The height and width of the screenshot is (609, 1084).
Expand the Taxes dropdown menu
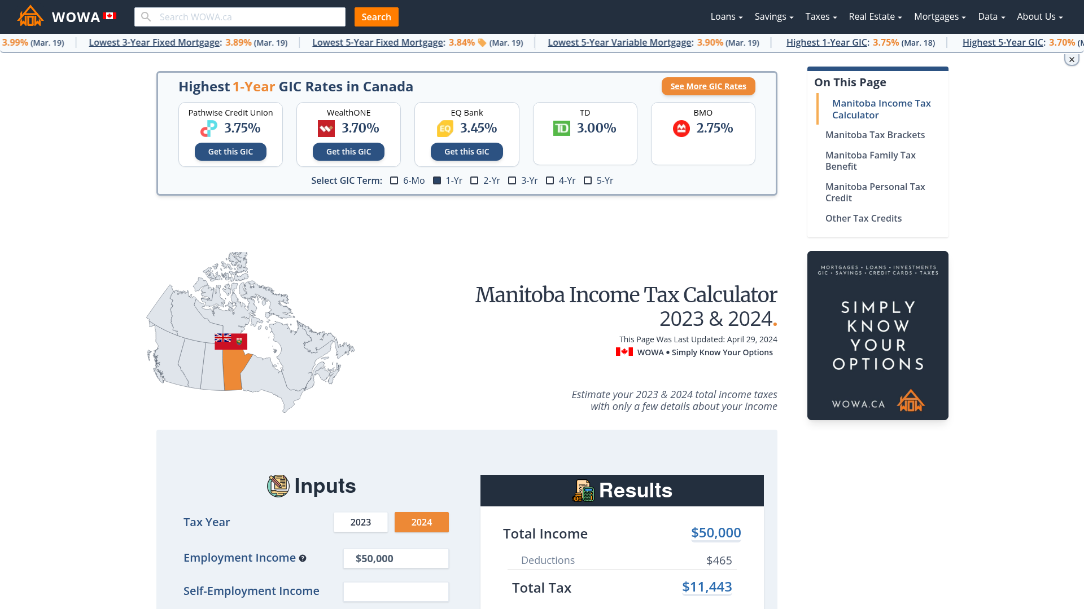pyautogui.click(x=820, y=16)
